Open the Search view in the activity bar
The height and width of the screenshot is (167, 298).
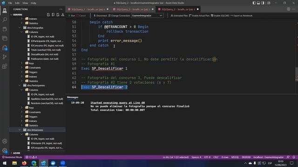point(5,20)
